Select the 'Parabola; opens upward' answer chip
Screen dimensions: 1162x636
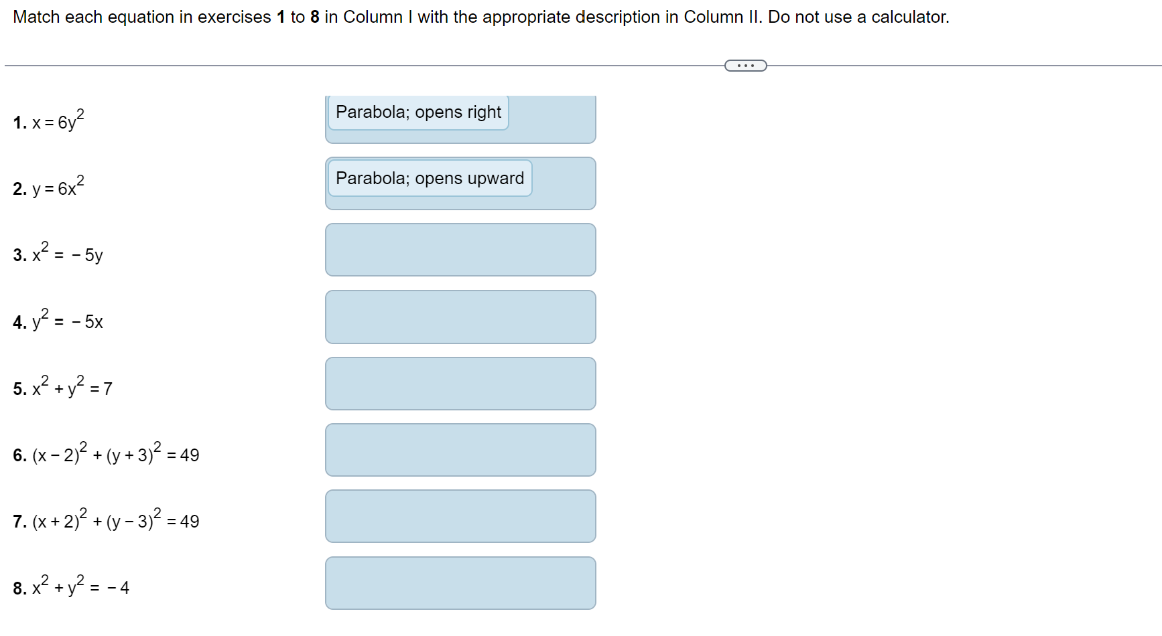(x=429, y=178)
